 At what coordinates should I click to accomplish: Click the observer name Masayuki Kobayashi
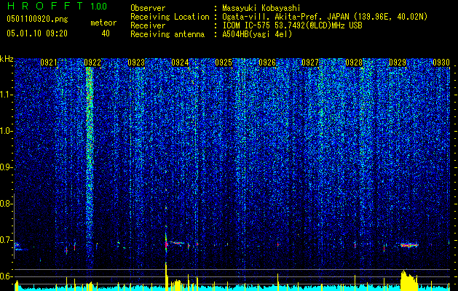pyautogui.click(x=261, y=8)
